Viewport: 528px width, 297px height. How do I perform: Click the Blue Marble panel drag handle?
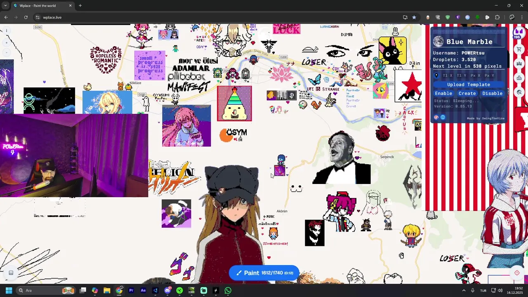click(469, 31)
